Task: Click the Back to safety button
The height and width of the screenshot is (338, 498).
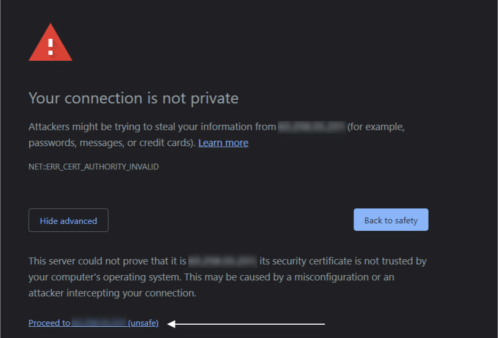Action: point(391,220)
